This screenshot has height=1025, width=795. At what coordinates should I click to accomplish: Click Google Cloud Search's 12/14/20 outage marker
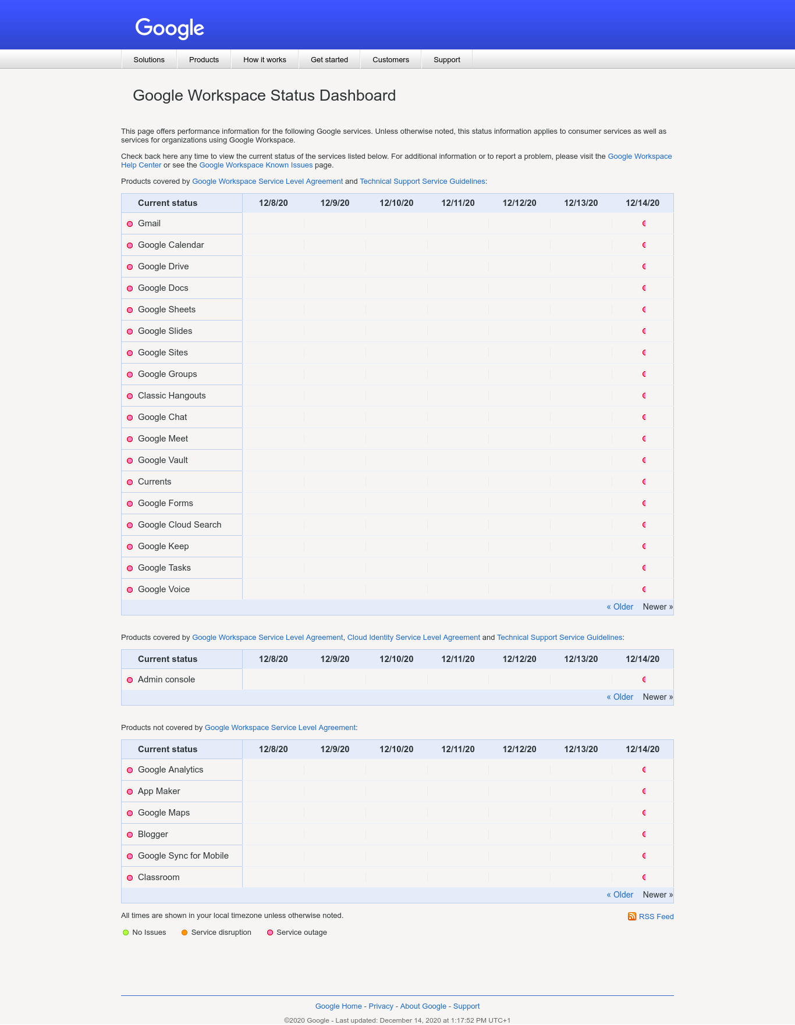(x=644, y=525)
